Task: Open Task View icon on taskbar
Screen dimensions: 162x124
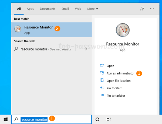Action: pyautogui.click(x=108, y=119)
